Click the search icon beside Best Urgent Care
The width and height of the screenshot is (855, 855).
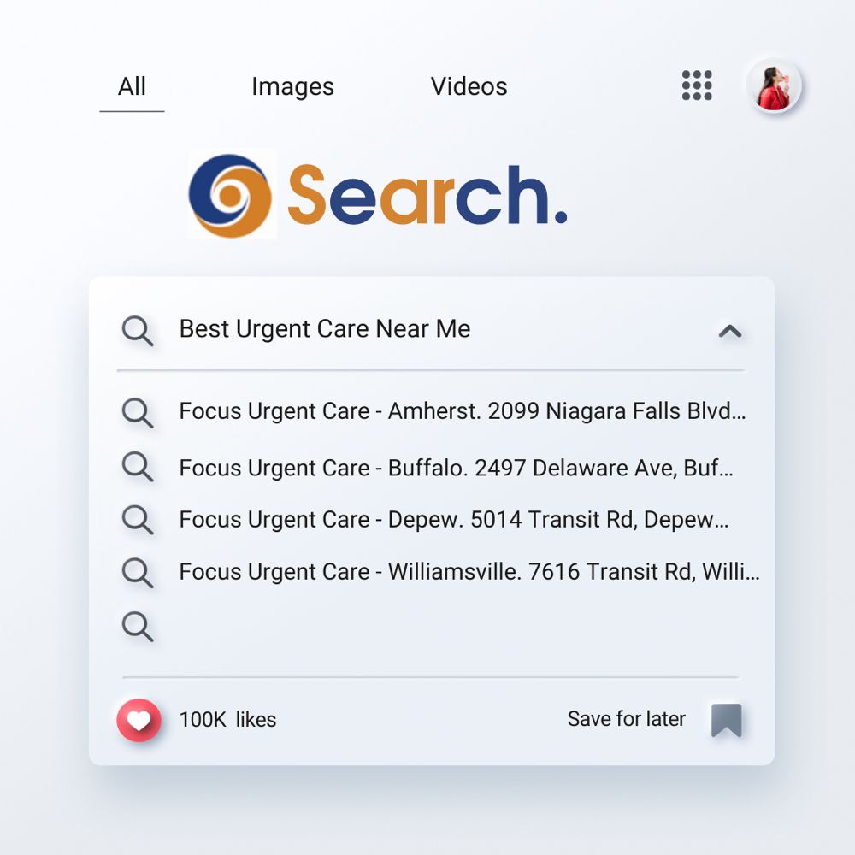(138, 330)
